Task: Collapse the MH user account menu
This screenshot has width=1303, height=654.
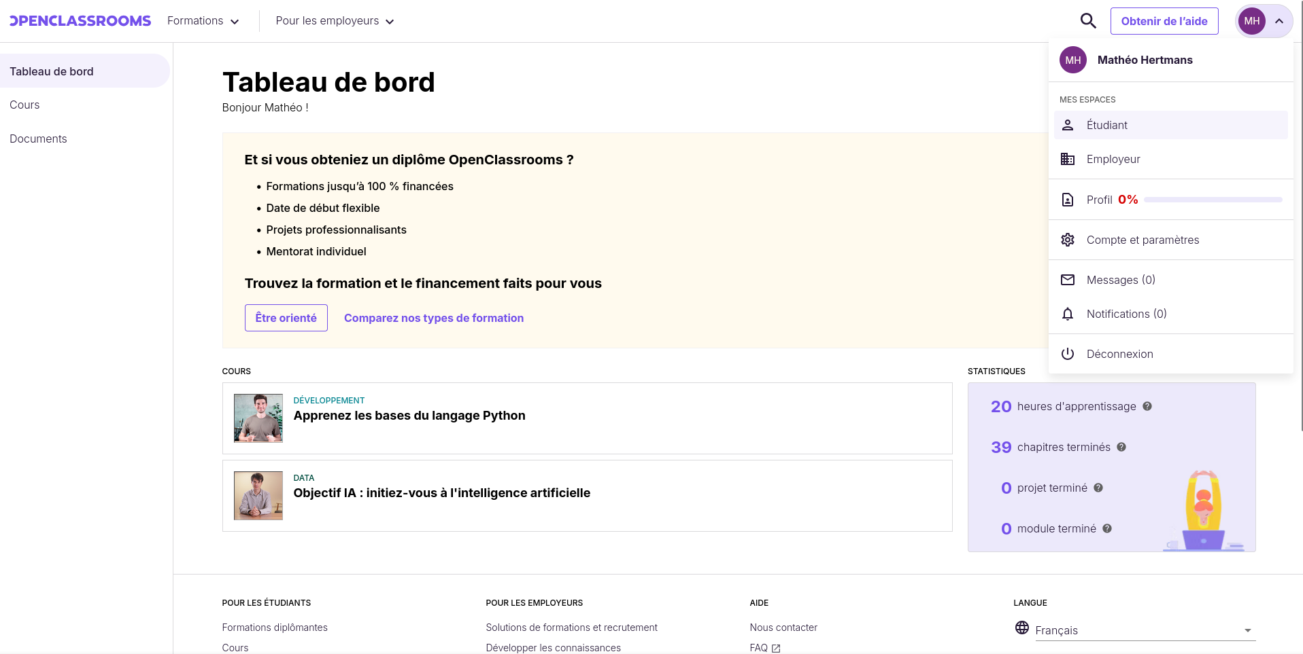Action: (1264, 21)
